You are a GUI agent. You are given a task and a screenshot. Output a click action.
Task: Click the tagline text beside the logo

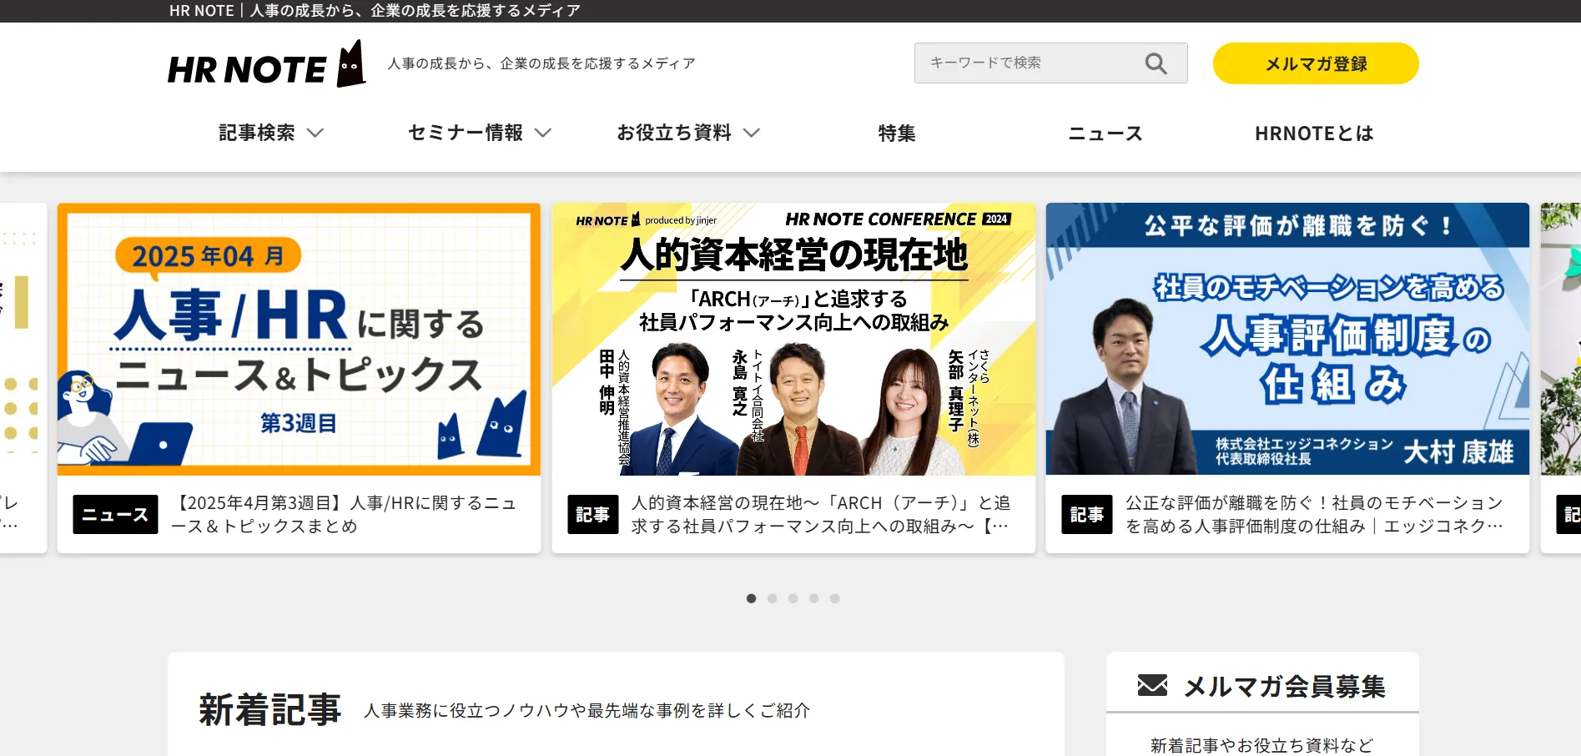[x=541, y=63]
